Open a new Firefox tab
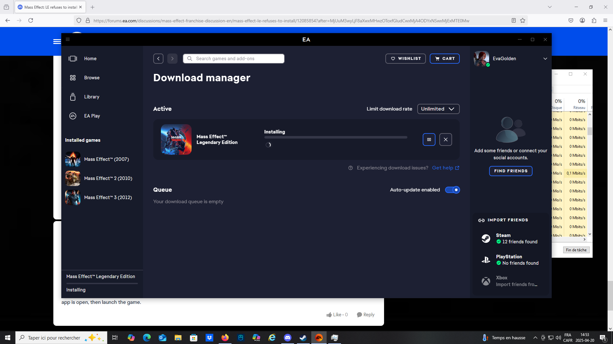The image size is (613, 344). pyautogui.click(x=93, y=7)
